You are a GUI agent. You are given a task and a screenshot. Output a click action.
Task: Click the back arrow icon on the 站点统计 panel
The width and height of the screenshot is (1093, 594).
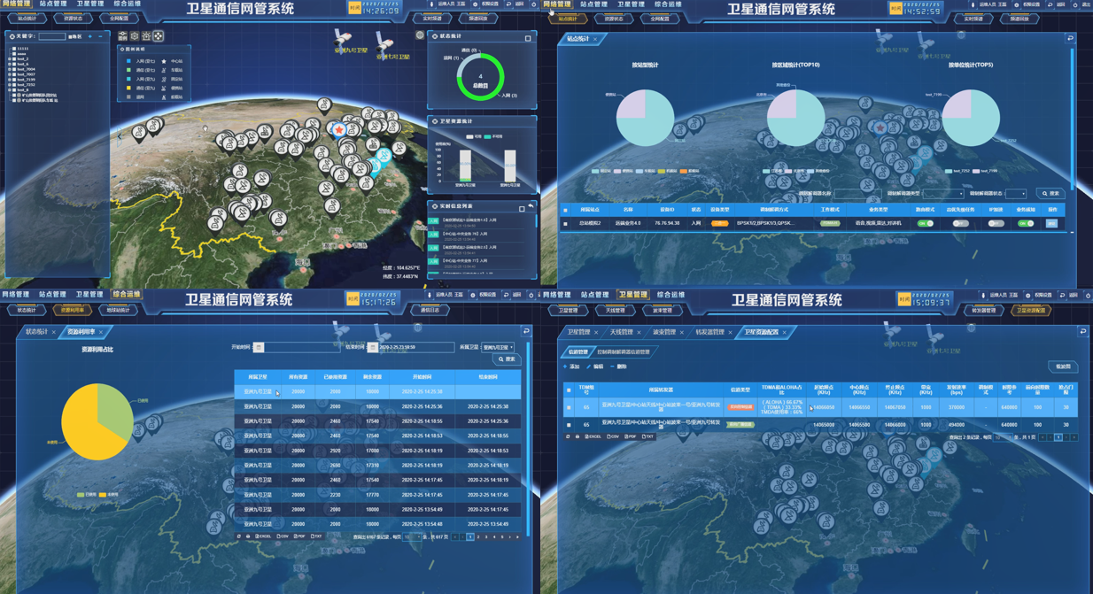[1070, 39]
